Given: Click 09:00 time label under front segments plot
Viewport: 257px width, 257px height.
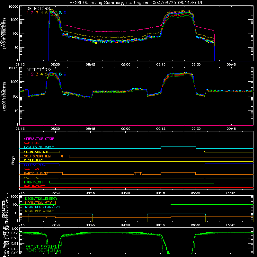Looking at the screenshot, I should tap(126, 65).
